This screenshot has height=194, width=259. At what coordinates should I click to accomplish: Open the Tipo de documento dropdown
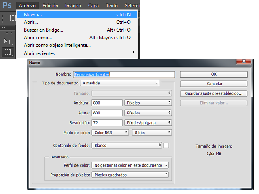click(120, 83)
